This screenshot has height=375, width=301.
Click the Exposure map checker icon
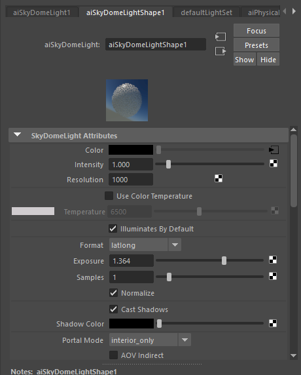273,260
